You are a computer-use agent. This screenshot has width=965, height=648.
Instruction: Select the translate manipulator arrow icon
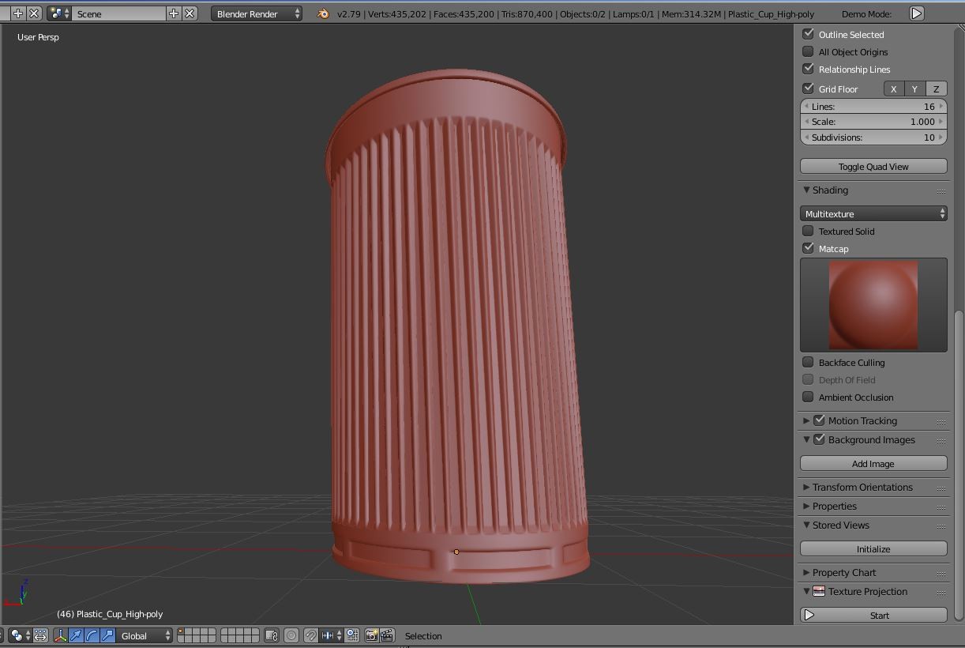(75, 635)
